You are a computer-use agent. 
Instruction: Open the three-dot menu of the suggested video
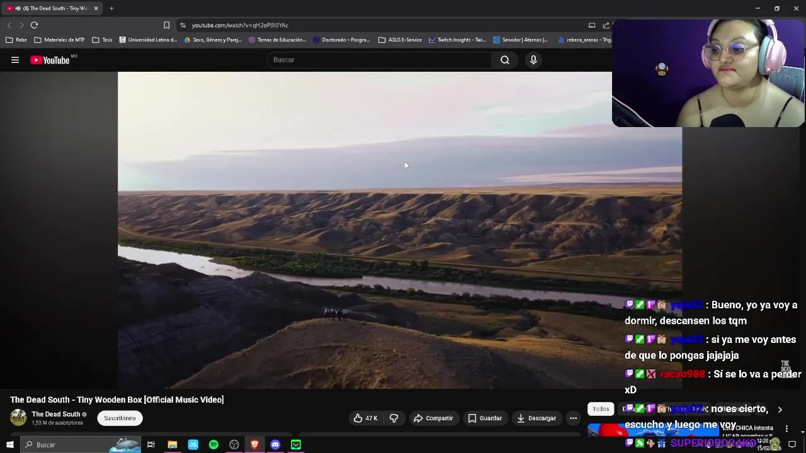pos(786,429)
